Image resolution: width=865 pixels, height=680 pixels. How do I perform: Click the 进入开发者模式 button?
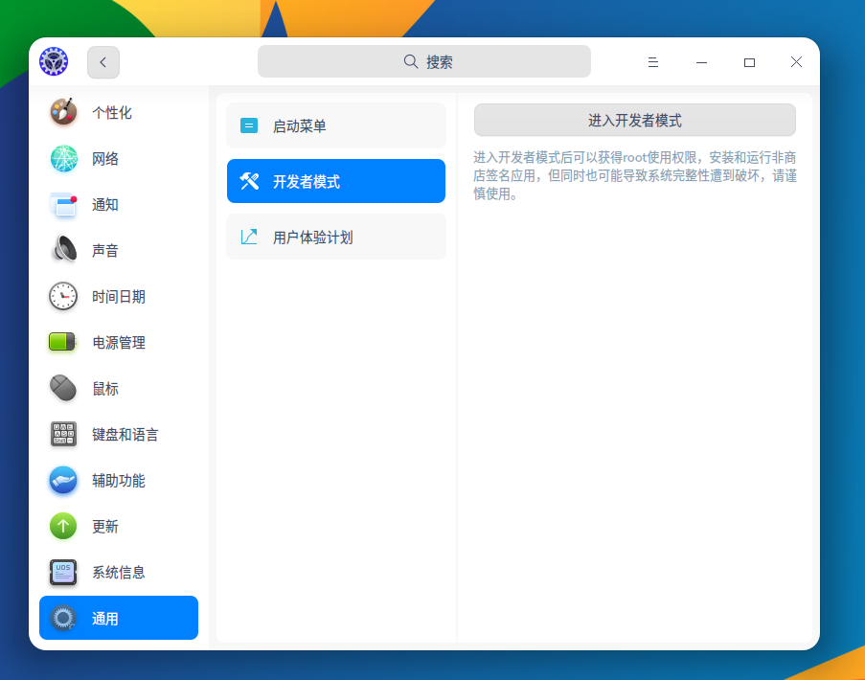click(632, 120)
